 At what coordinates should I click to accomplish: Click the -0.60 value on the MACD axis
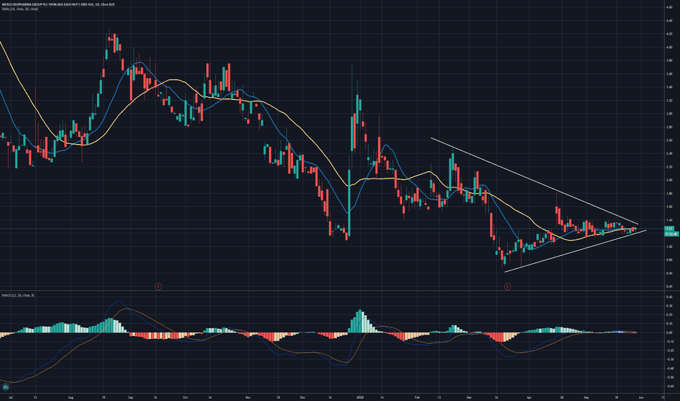tap(669, 386)
